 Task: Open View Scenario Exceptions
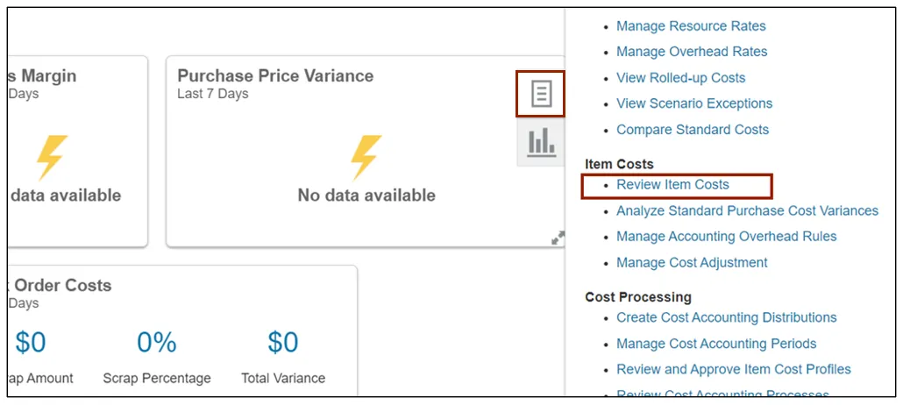[694, 103]
